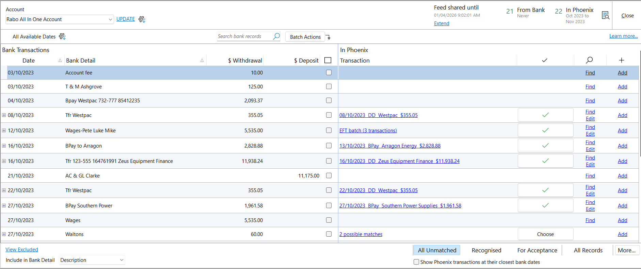
Task: Expand the 12/10/2023 Wages row
Action: [4, 130]
